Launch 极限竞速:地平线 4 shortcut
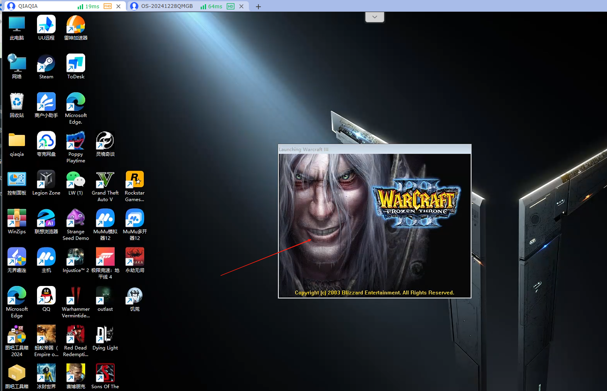 point(105,263)
